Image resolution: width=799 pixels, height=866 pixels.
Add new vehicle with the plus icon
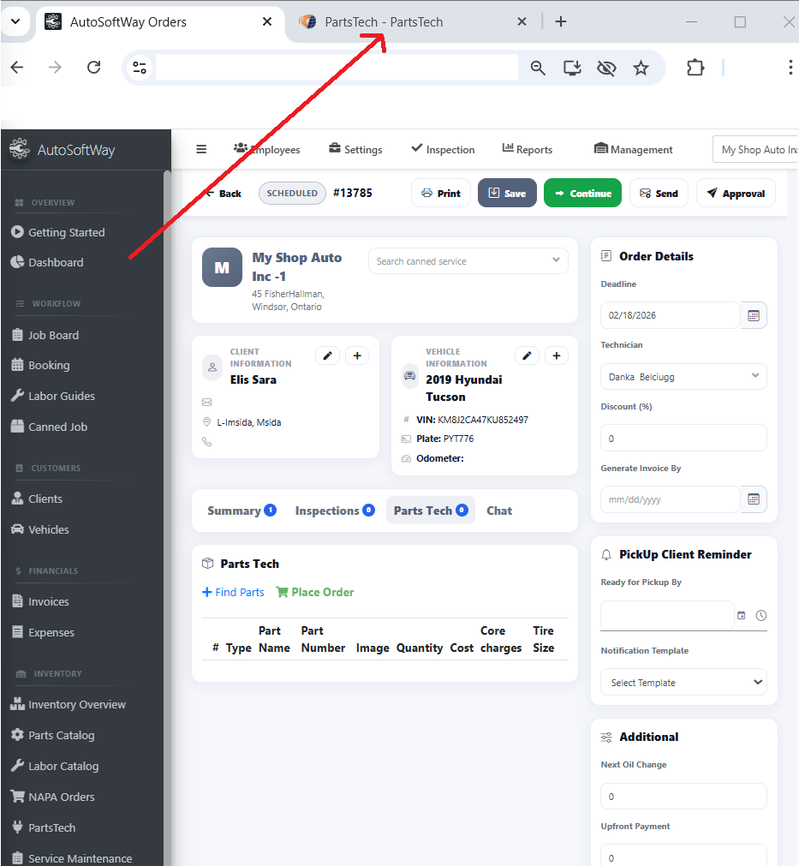(x=557, y=355)
